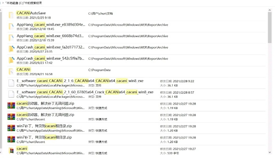Click path C:\ProgramData of CACANI folder
Image resolution: width=275 pixels, height=158 pixels.
(x=99, y=70)
